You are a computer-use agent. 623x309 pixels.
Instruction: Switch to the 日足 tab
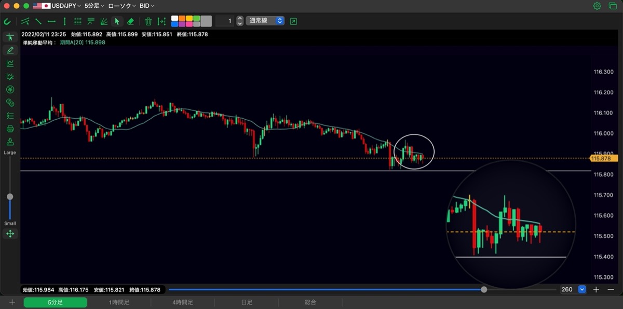pos(247,302)
